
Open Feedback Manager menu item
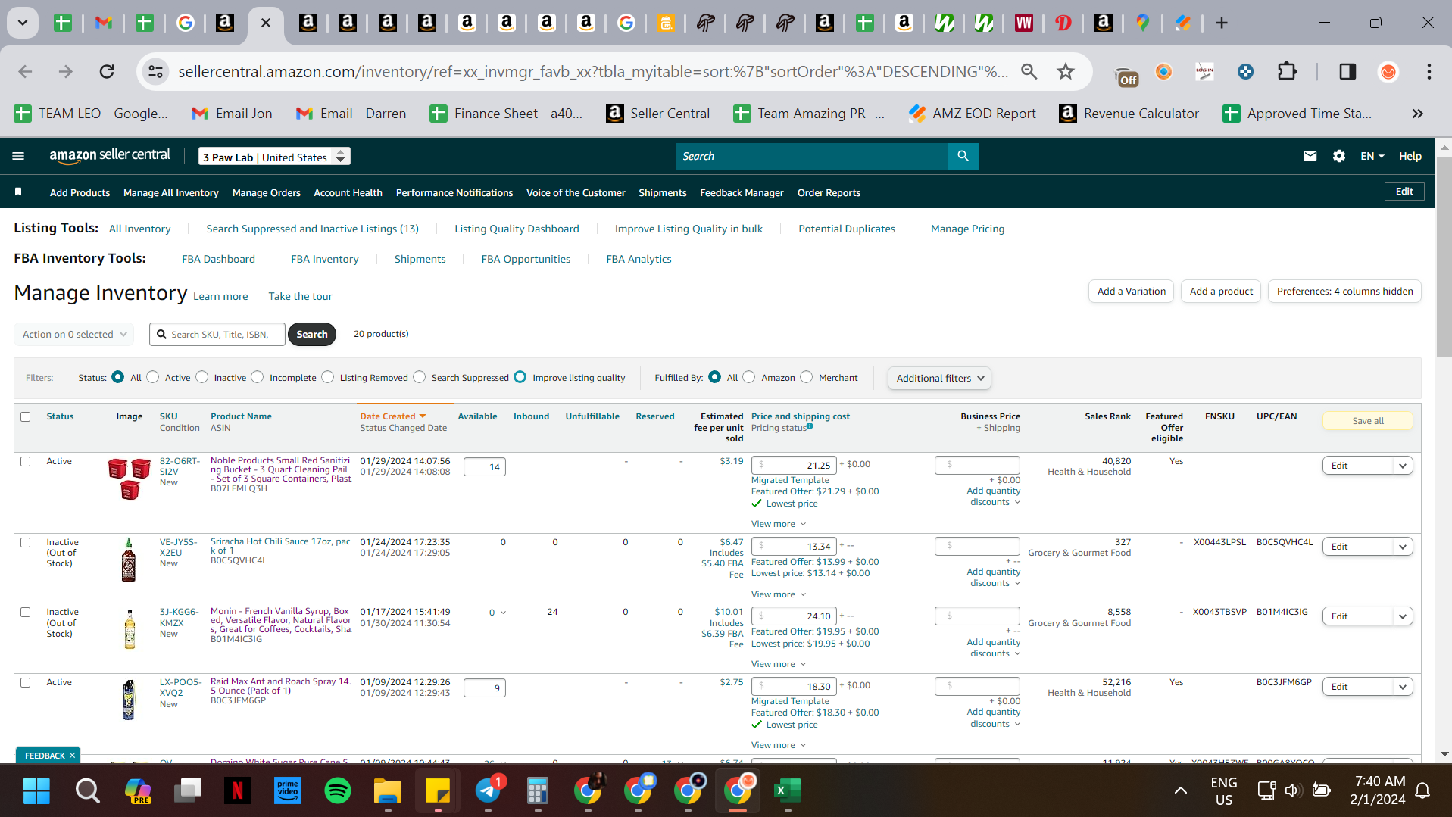pyautogui.click(x=742, y=192)
